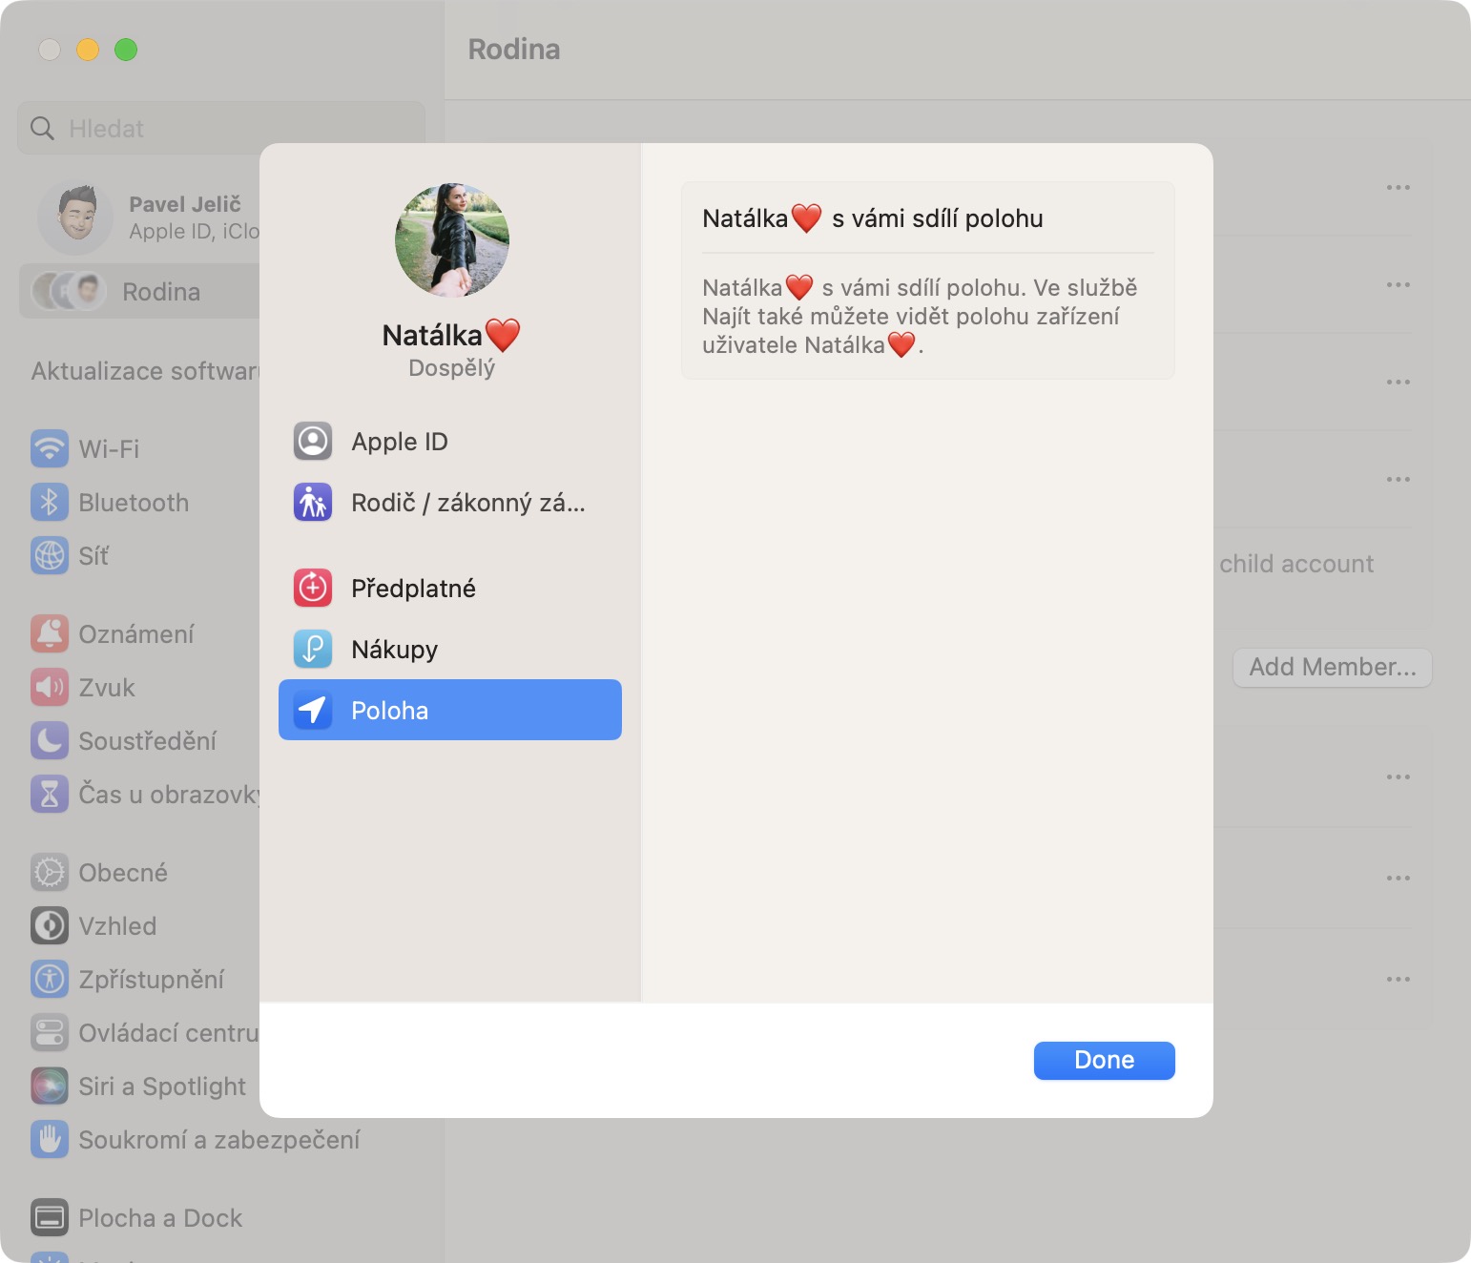Open the Zvuk speaker icon

click(50, 687)
